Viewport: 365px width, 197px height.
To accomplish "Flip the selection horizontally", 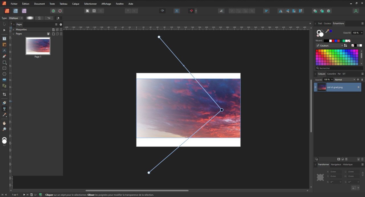I will [x=281, y=11].
